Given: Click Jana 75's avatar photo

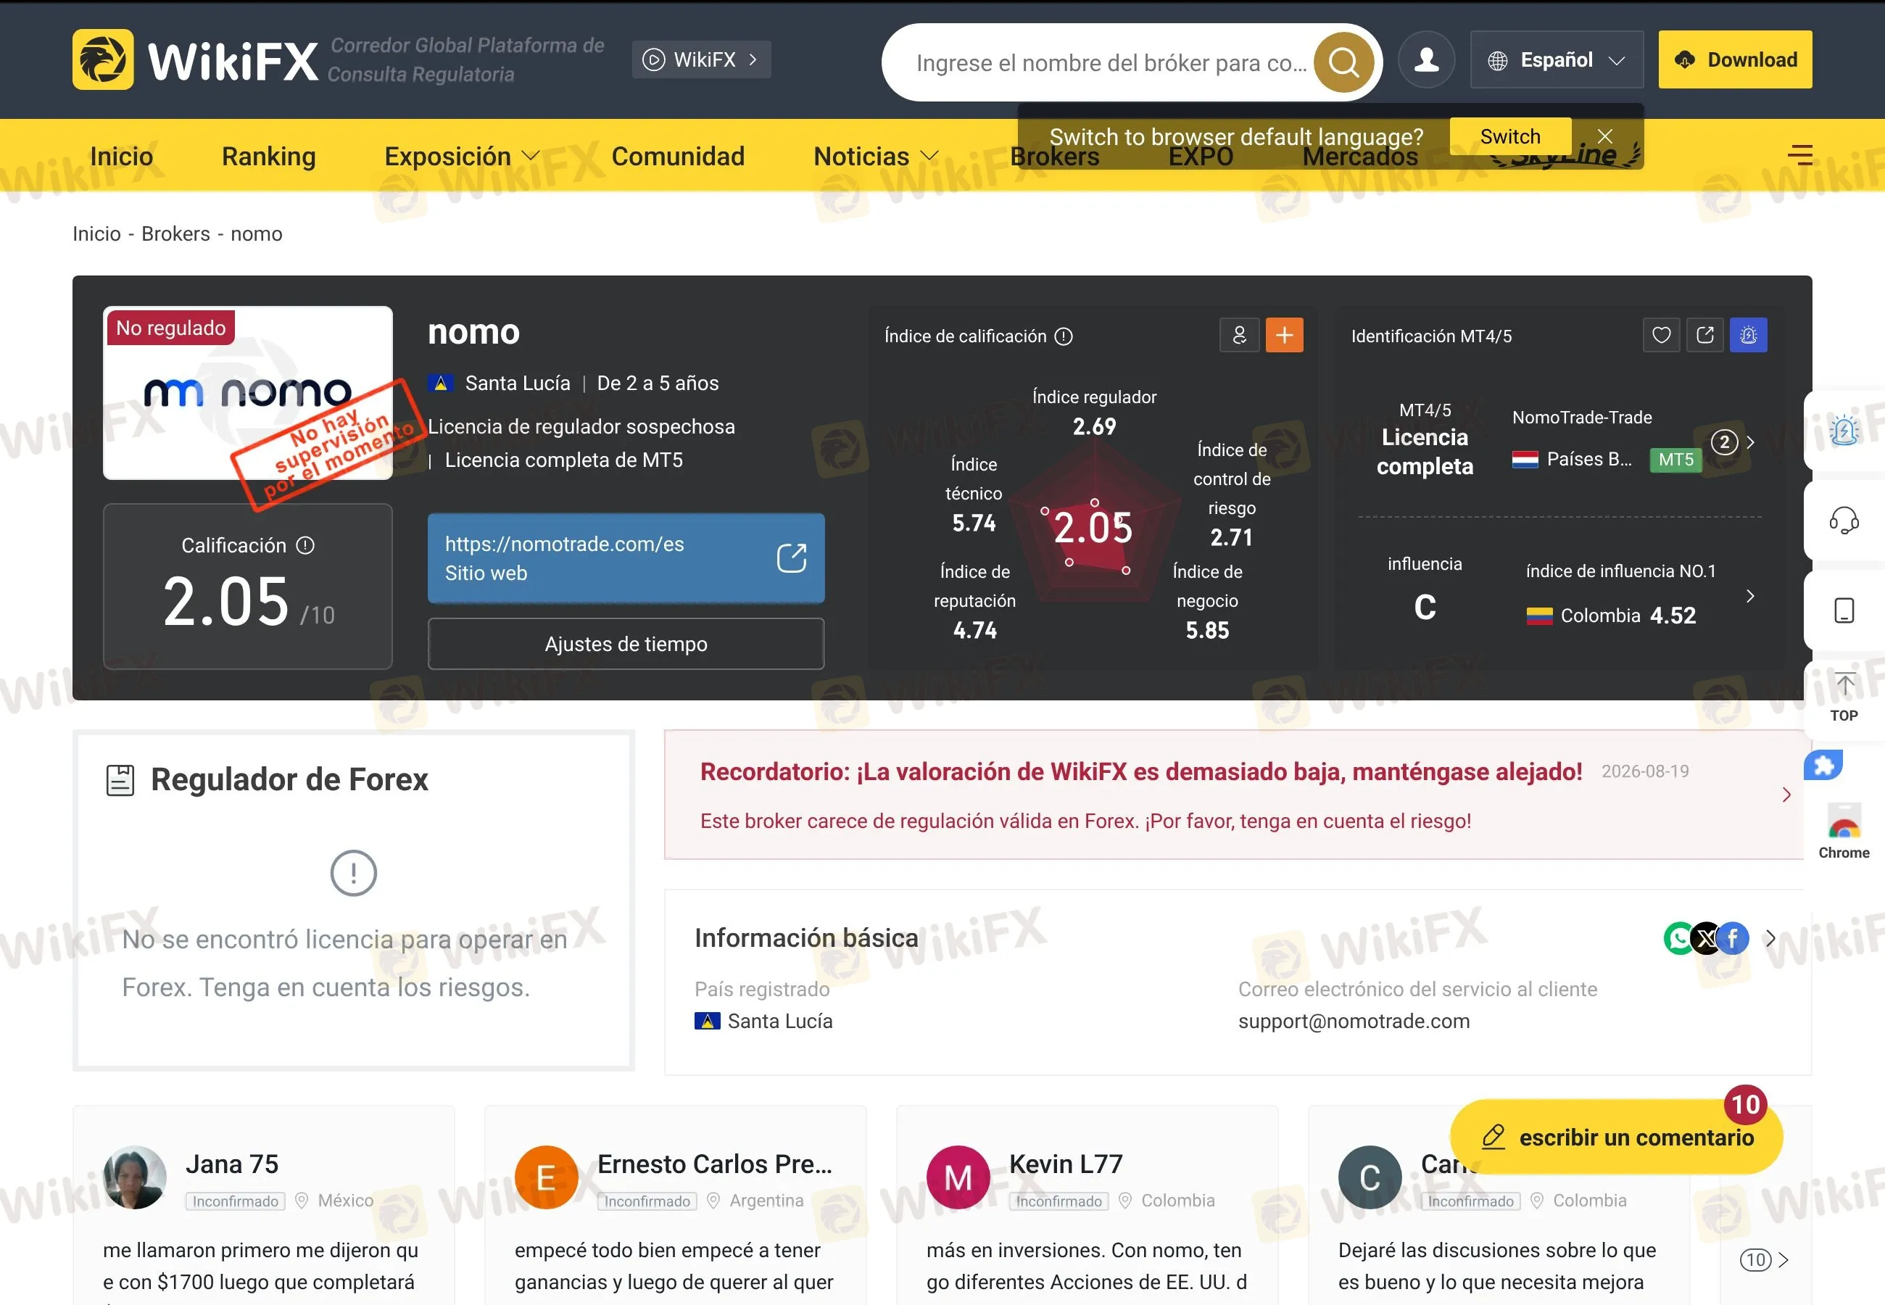Looking at the screenshot, I should 135,1177.
